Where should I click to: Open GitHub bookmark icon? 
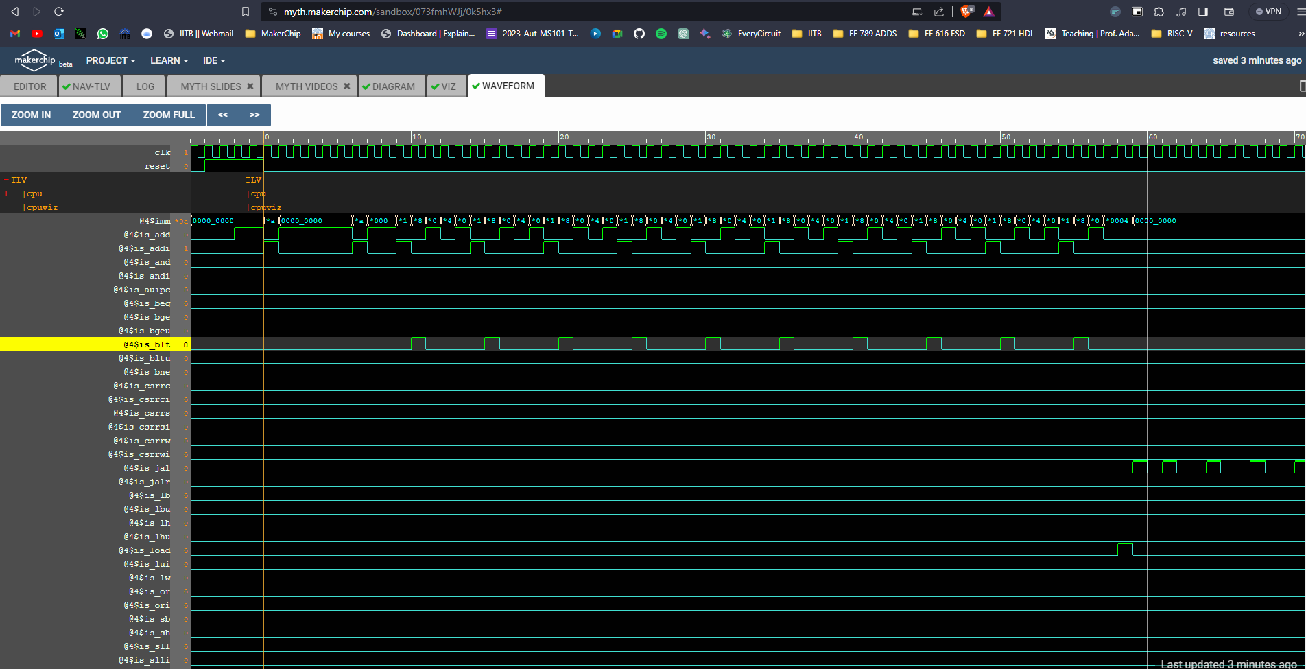[x=639, y=33]
